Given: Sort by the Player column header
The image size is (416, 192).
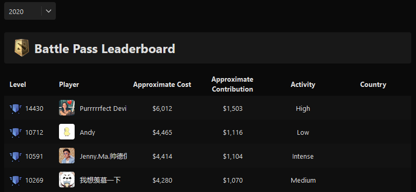Looking at the screenshot, I should click(69, 85).
